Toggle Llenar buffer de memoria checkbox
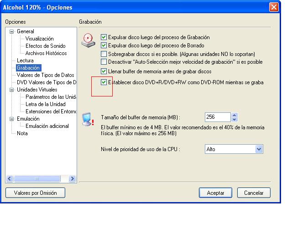292x233 pixels. pyautogui.click(x=104, y=71)
